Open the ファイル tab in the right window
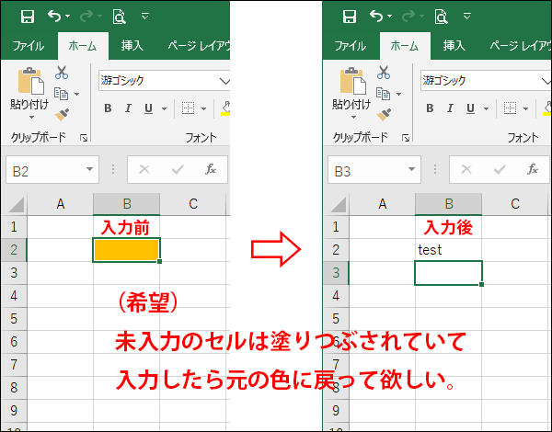Image resolution: width=552 pixels, height=432 pixels. 350,45
